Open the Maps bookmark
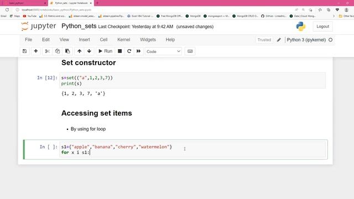 (15, 16)
